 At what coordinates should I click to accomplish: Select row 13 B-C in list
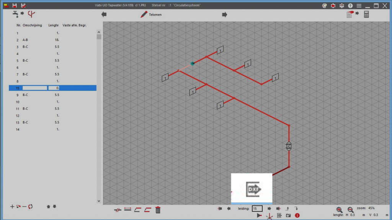pyautogui.click(x=52, y=123)
